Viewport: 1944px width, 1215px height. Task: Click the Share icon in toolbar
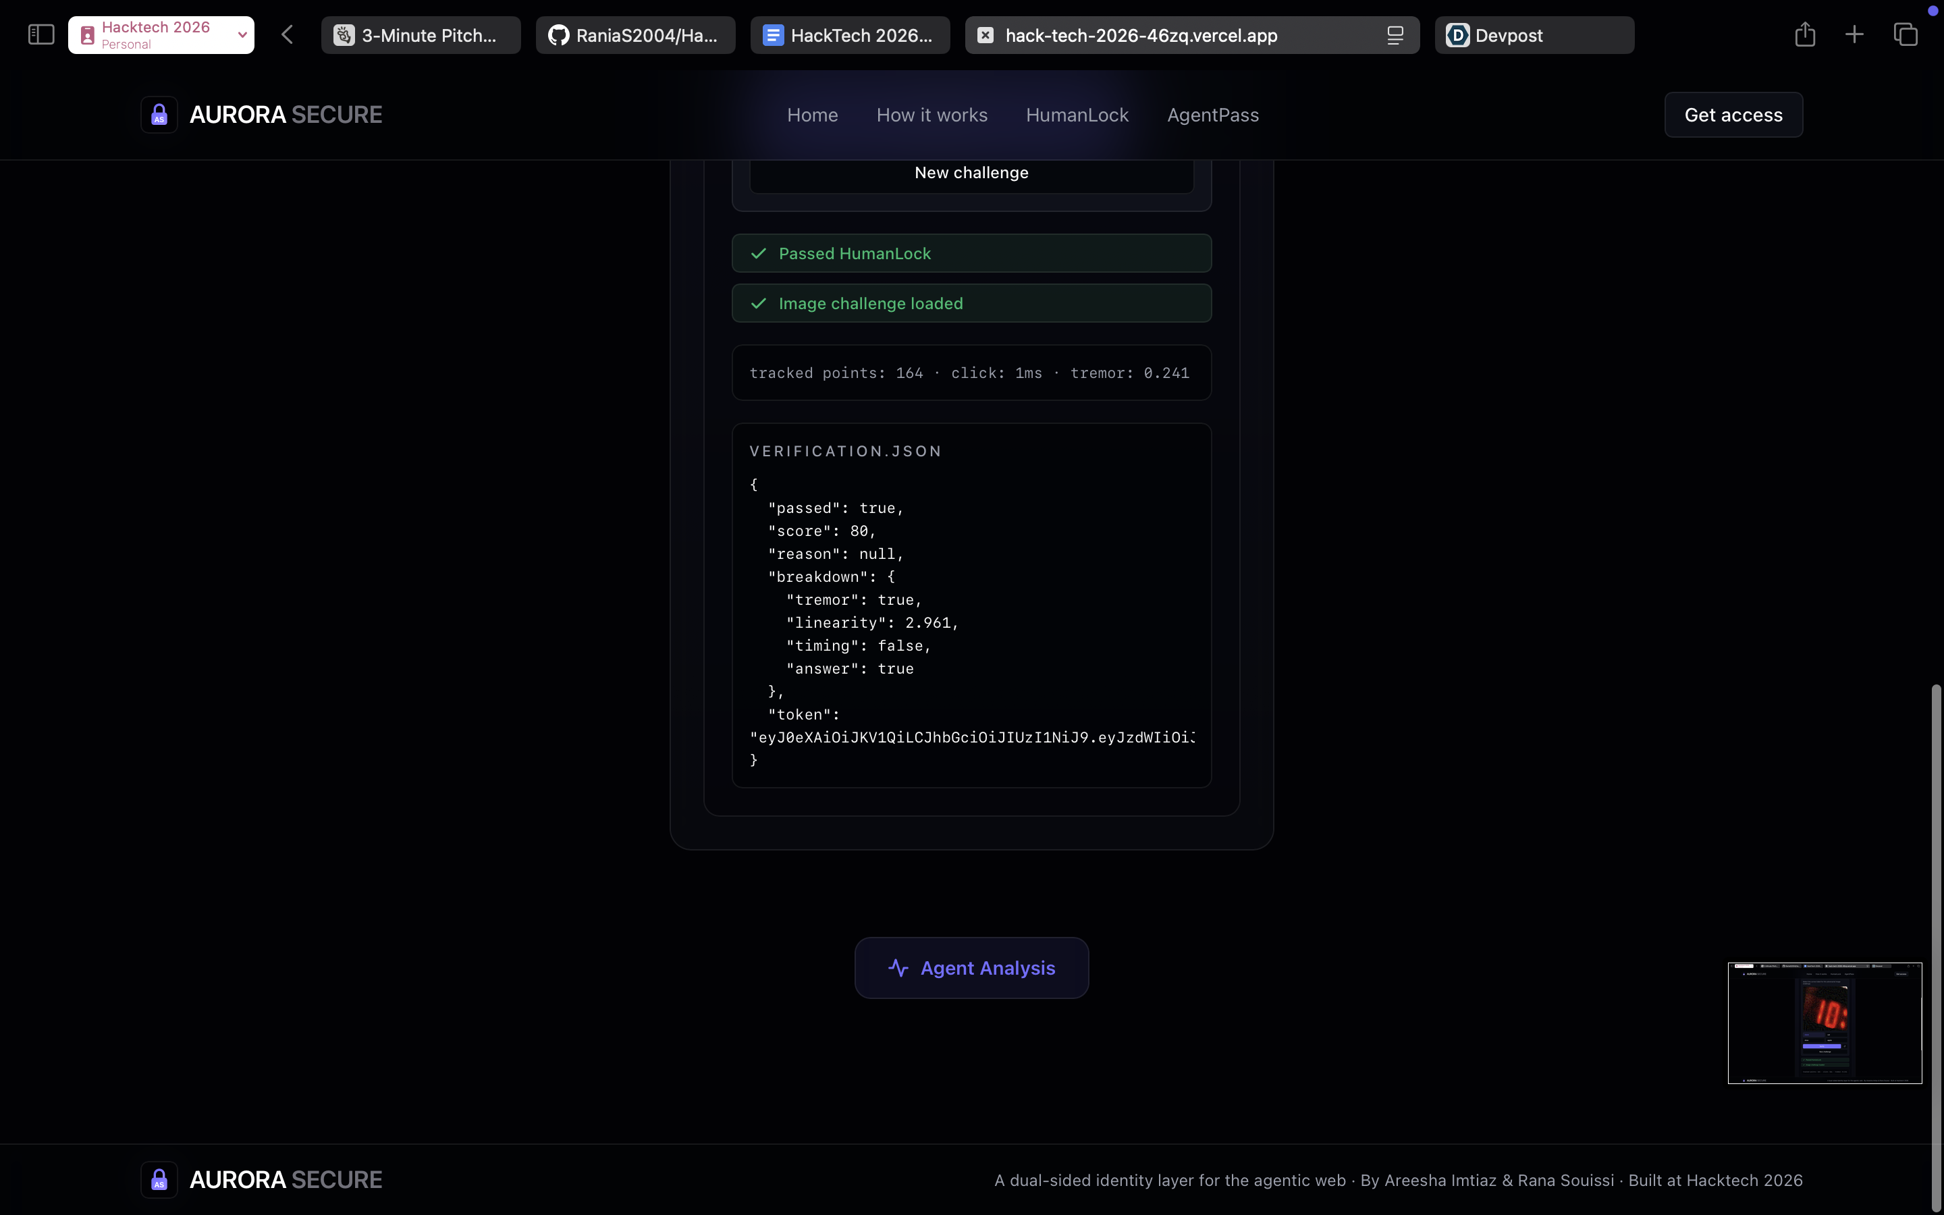1805,34
